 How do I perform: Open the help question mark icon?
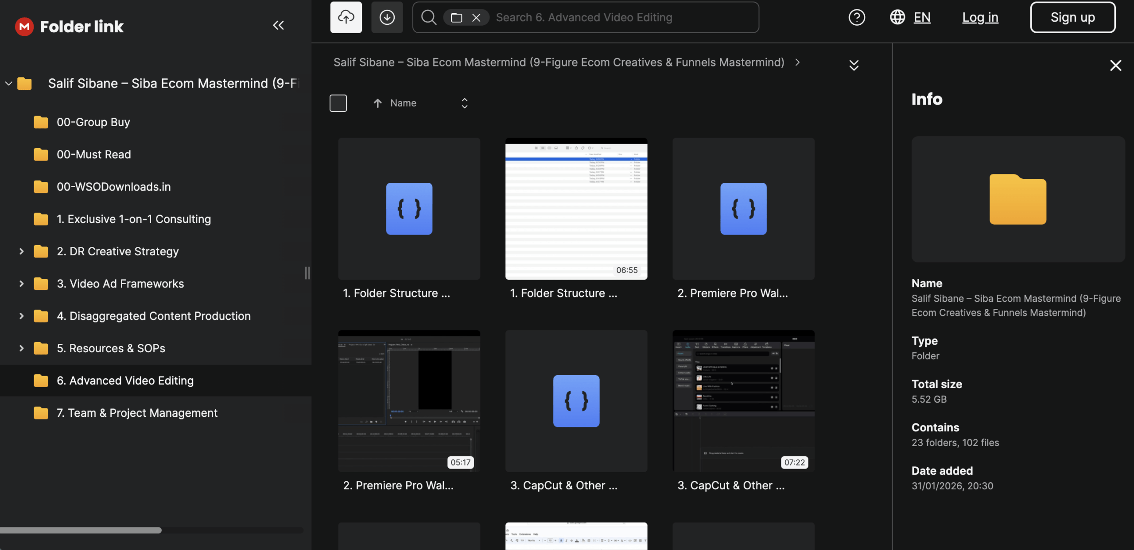[857, 17]
